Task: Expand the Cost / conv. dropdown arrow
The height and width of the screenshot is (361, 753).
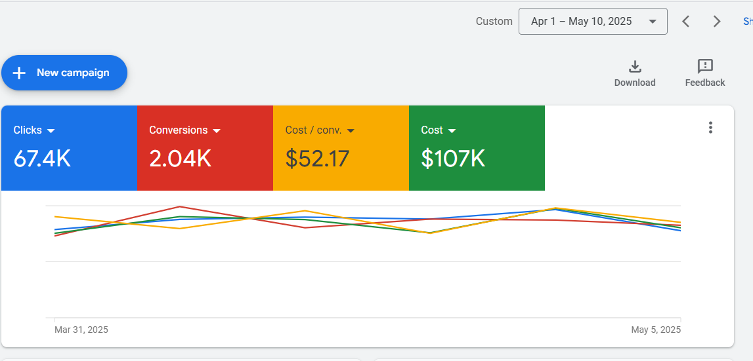Action: pos(351,131)
